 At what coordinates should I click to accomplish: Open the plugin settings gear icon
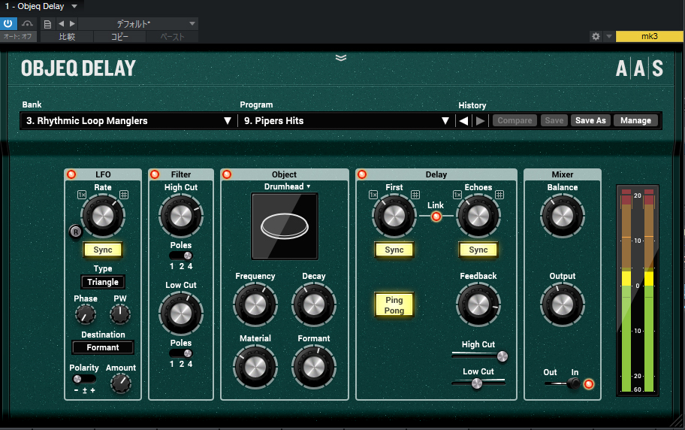tap(596, 36)
